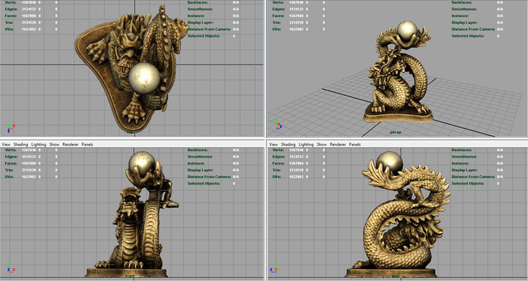Click the 'front' camera name label

coord(130,276)
